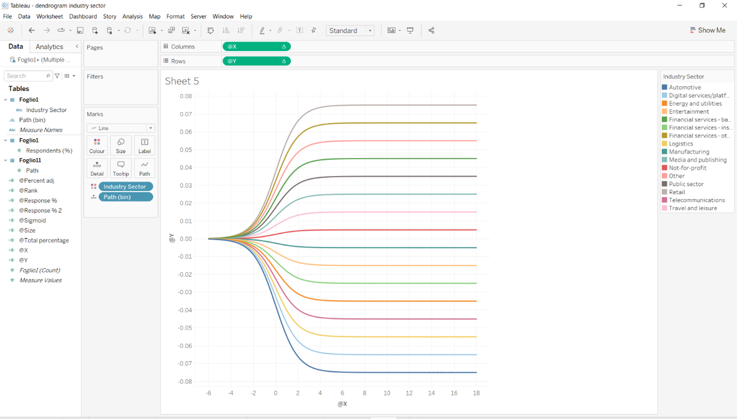This screenshot has width=737, height=419.
Task: Click the Sort Descending toolbar icon
Action: (x=241, y=30)
